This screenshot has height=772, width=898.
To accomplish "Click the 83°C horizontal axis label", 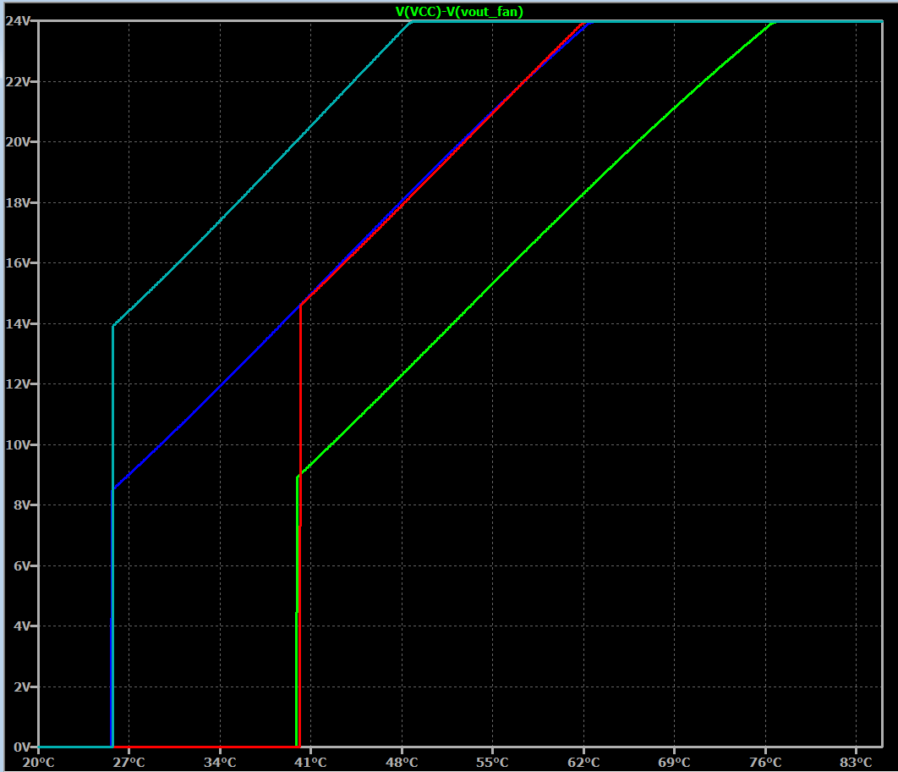I will click(x=857, y=762).
